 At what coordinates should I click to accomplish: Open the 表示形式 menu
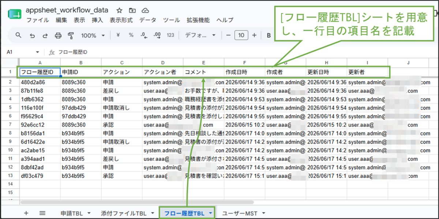(121, 20)
